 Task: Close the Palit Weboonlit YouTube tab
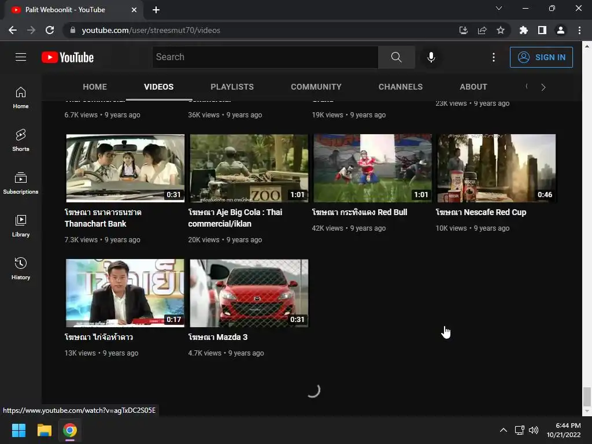pyautogui.click(x=134, y=10)
